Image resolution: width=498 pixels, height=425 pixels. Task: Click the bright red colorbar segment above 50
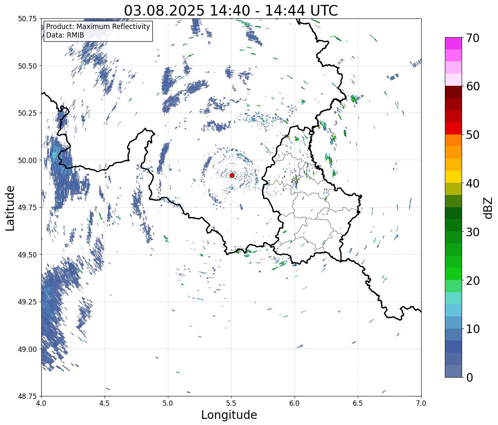[453, 128]
